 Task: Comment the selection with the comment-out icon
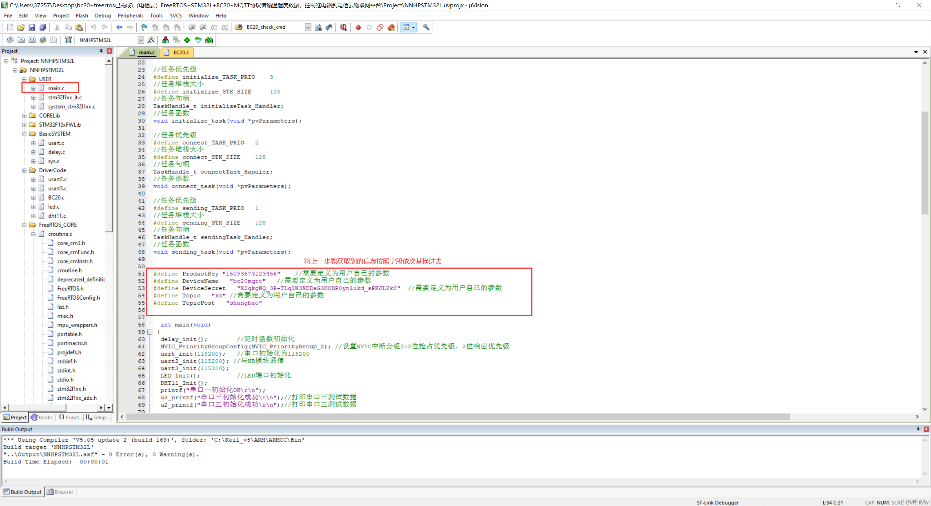pos(214,27)
